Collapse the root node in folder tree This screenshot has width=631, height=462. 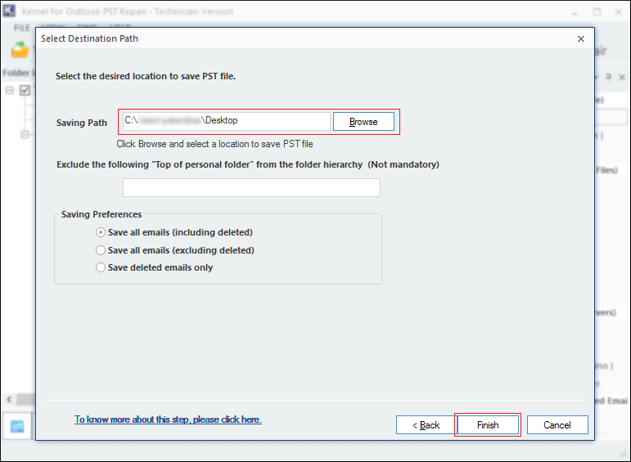pyautogui.click(x=9, y=90)
